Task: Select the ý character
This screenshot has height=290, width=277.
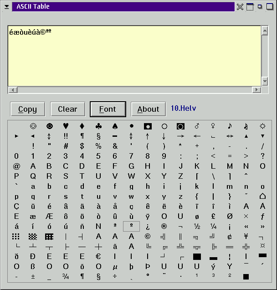Action: coord(213,267)
